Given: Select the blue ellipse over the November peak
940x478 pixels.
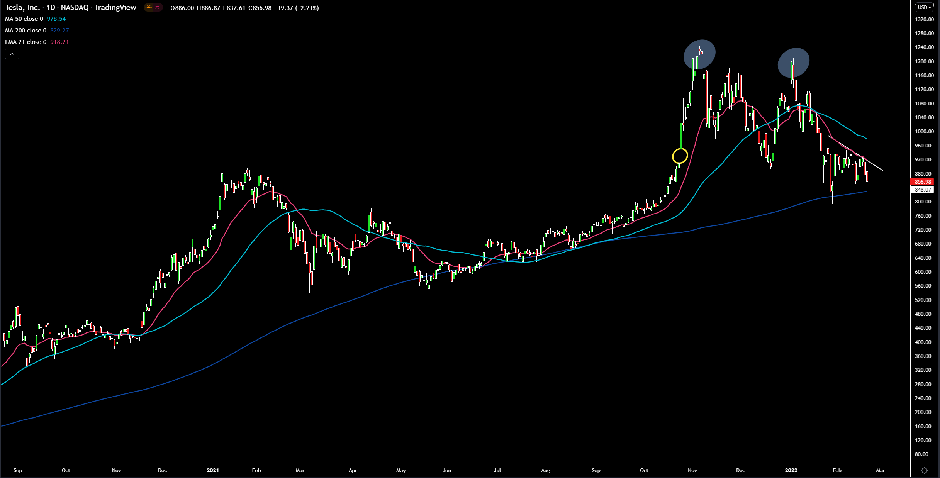Looking at the screenshot, I should [699, 54].
